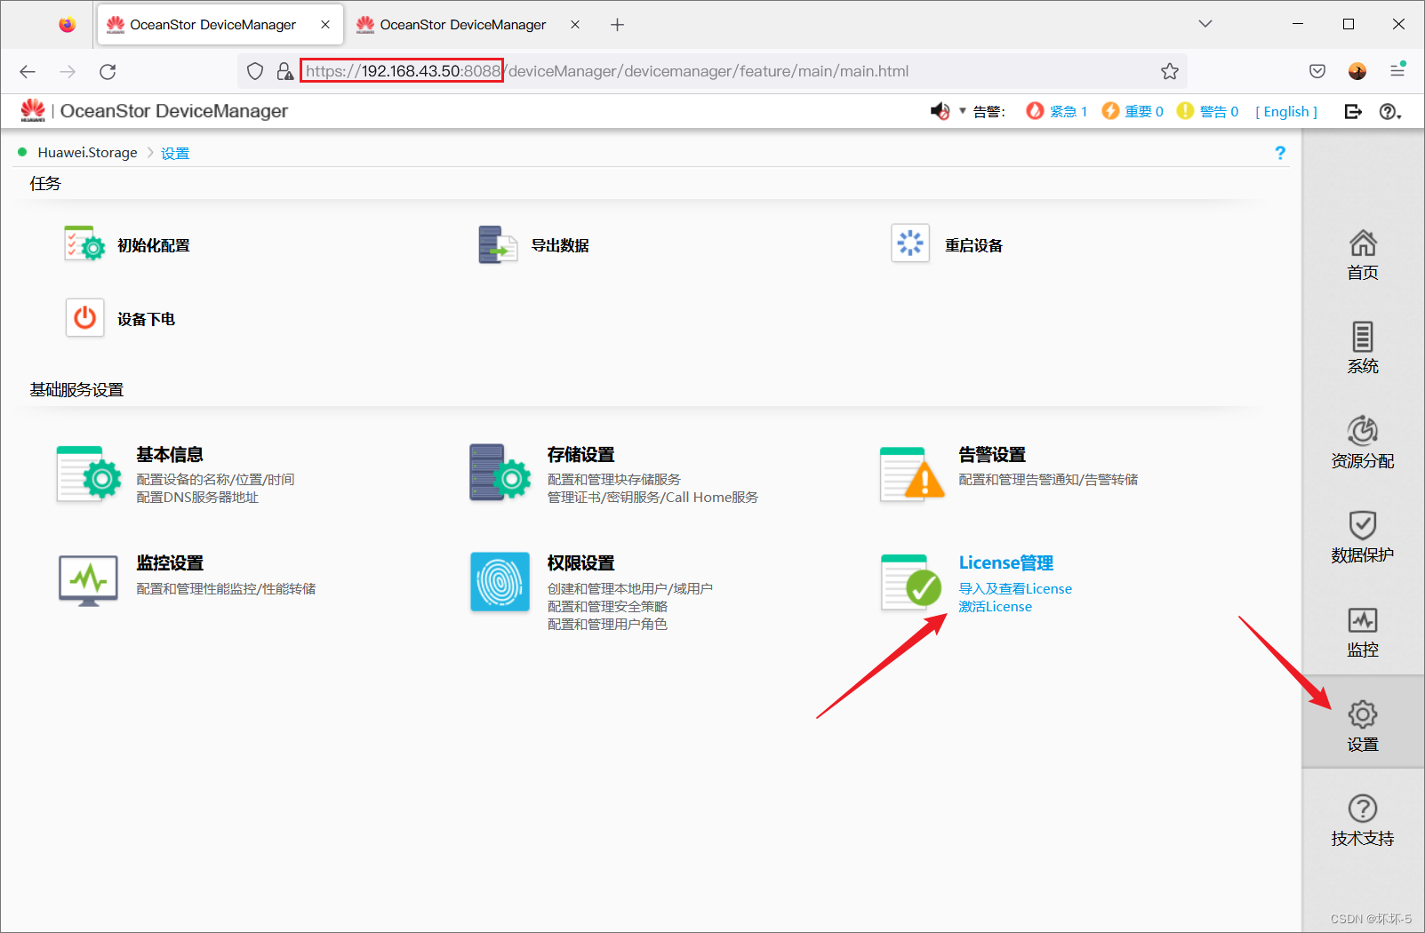This screenshot has height=933, width=1425.
Task: Switch language via the English link
Action: 1286,111
